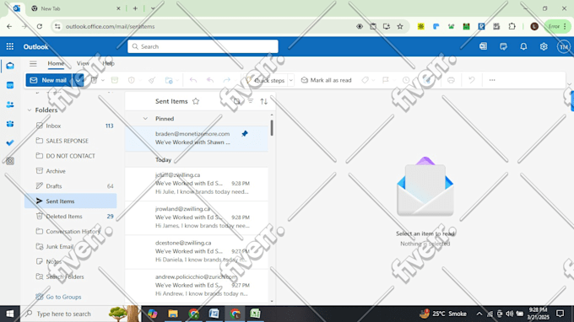The width and height of the screenshot is (574, 322).
Task: Click the Sweep broom icon
Action: point(152,80)
